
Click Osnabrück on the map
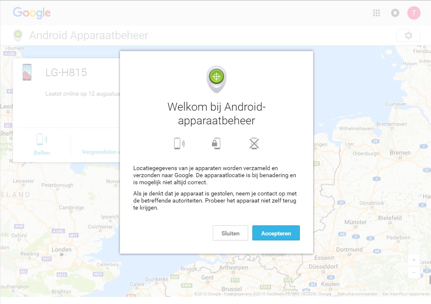(371, 203)
